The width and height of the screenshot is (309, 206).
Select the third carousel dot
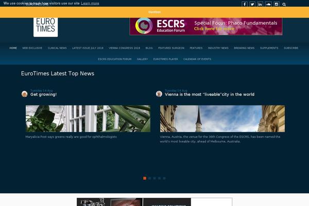tap(154, 178)
